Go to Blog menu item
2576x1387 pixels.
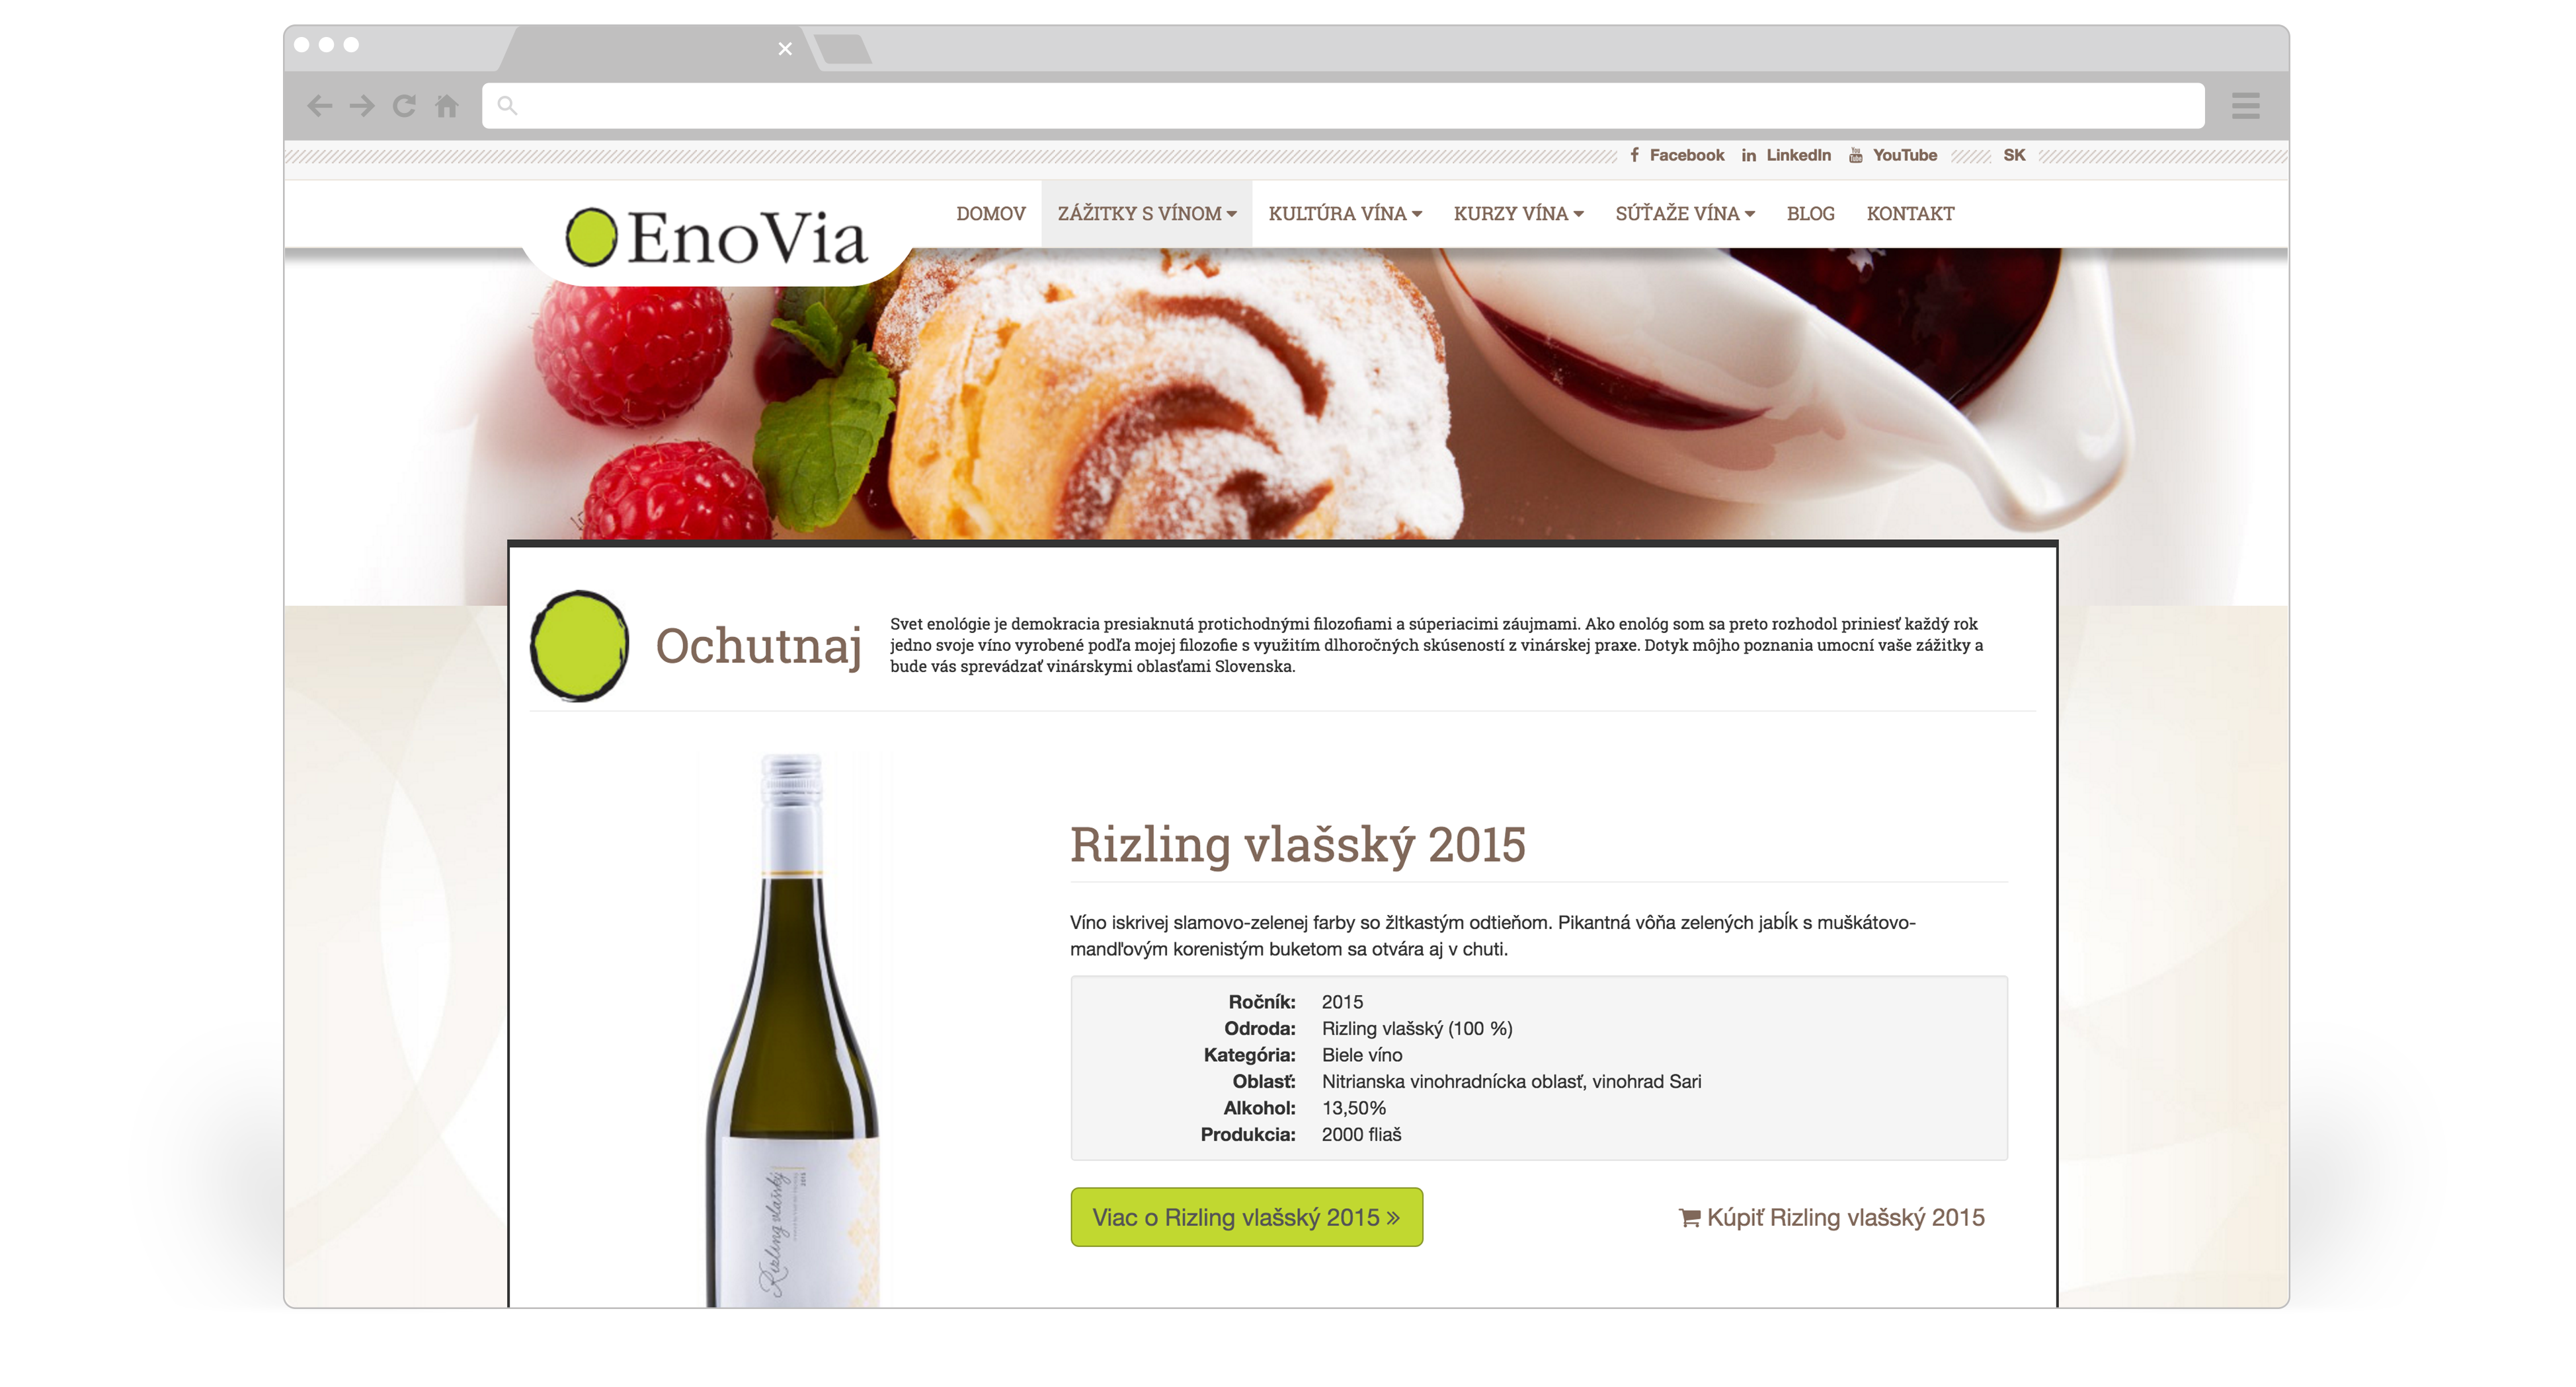[x=1810, y=214]
